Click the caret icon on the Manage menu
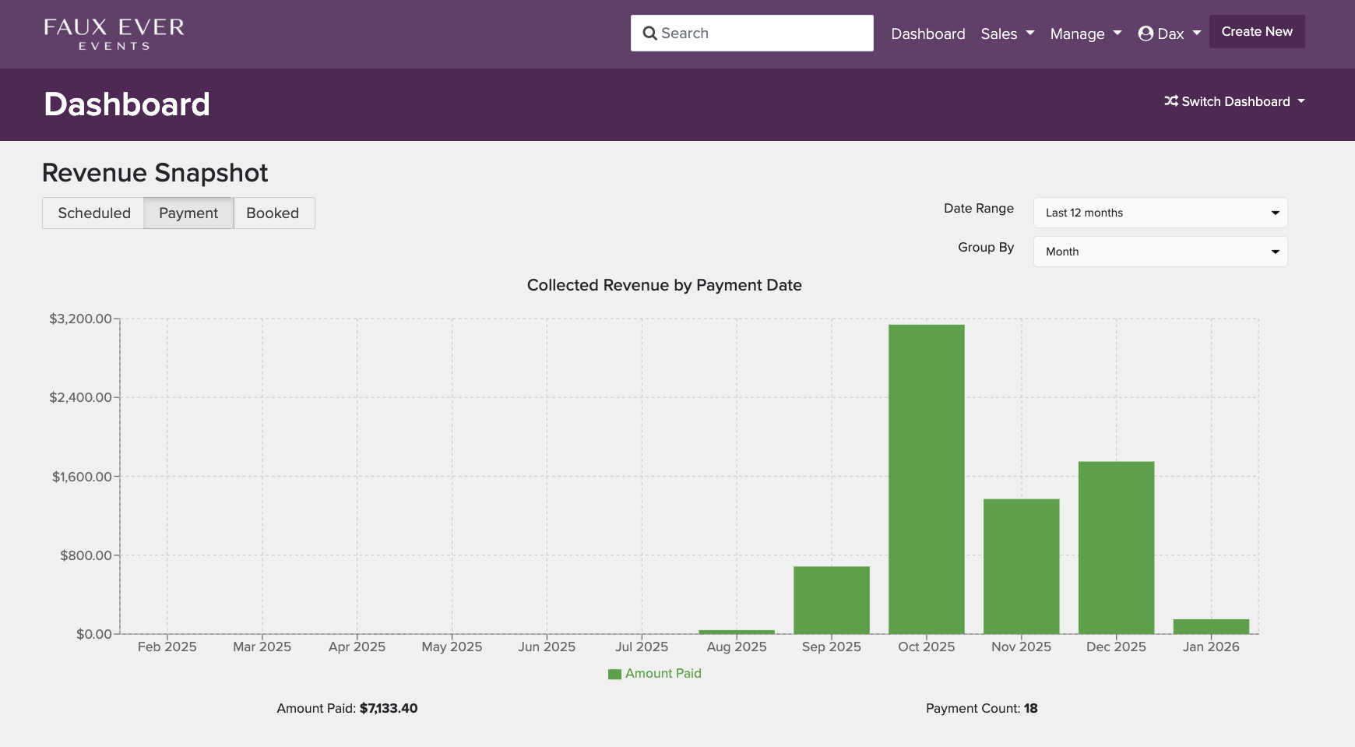 pos(1117,33)
